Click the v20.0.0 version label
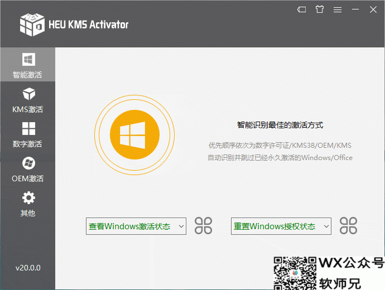Screen dimensions: 385x290 click(x=28, y=268)
